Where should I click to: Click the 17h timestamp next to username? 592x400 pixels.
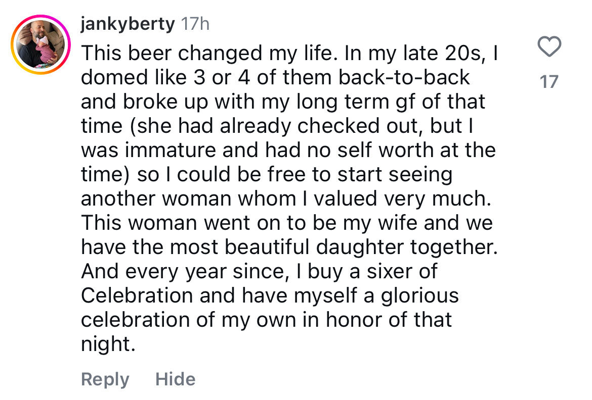tap(195, 24)
